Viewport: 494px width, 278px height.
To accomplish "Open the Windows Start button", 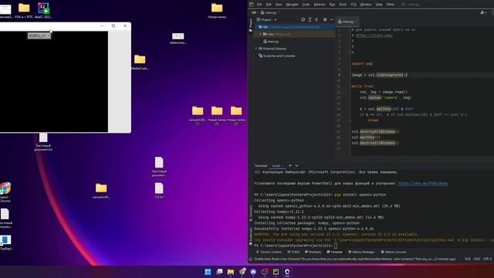I will tap(208, 272).
